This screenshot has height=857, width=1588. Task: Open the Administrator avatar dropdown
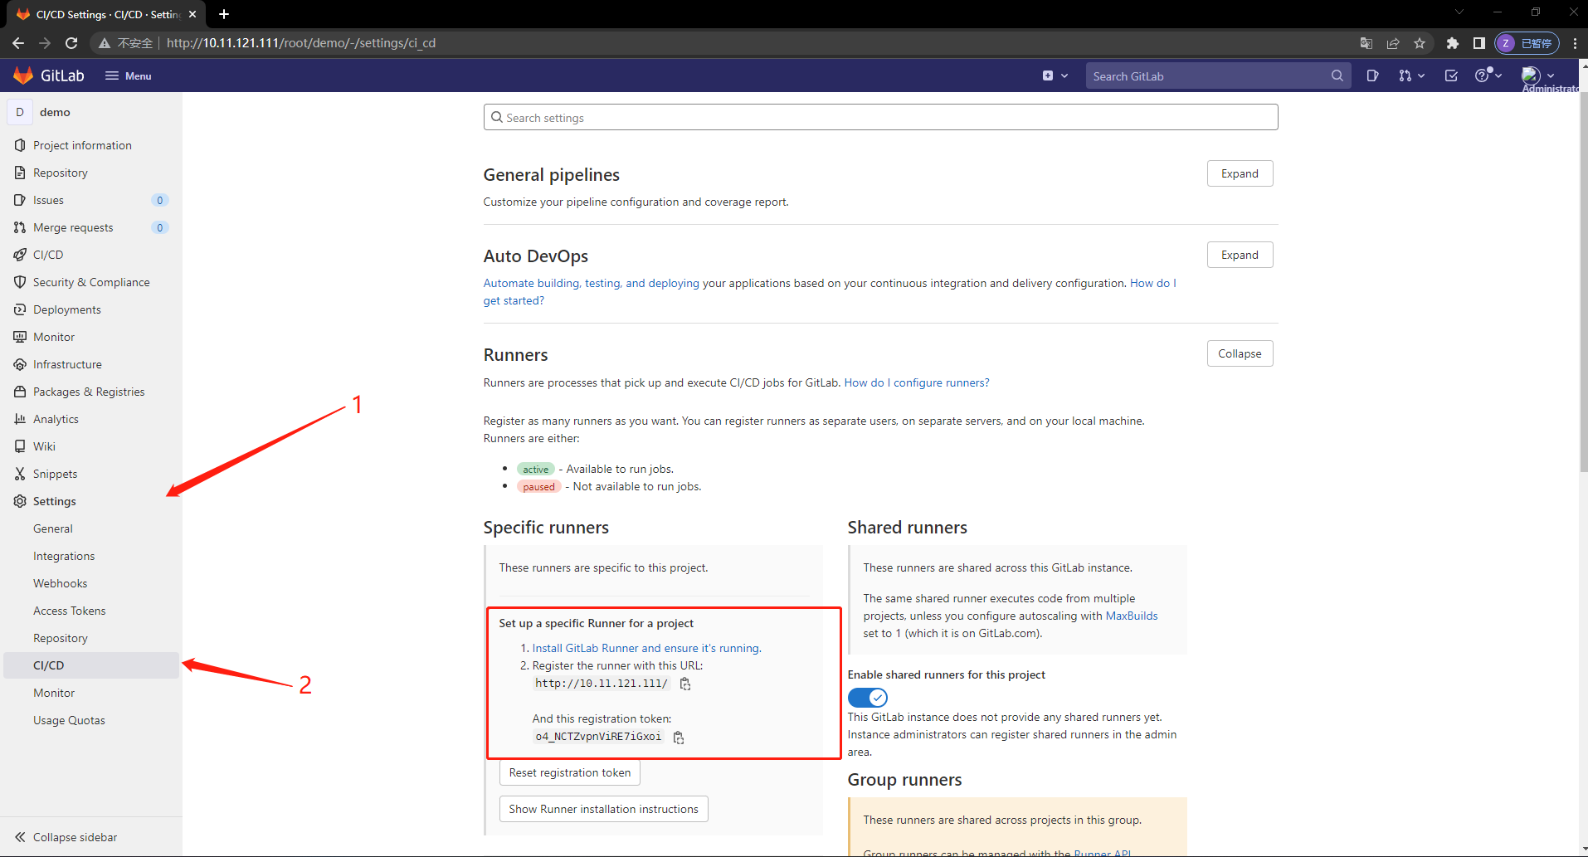pos(1538,75)
